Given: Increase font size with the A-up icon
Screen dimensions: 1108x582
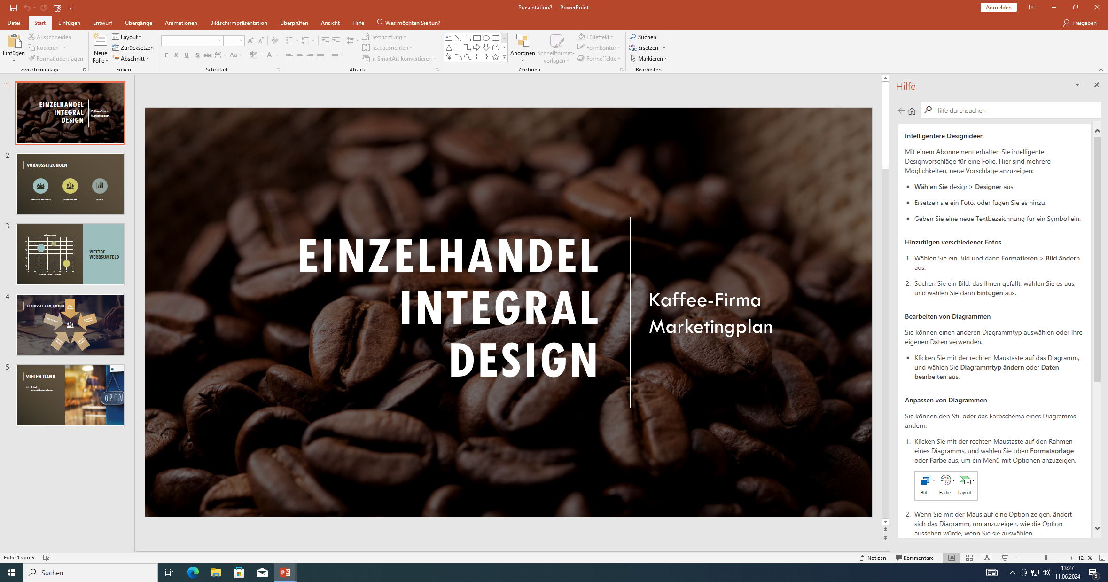Looking at the screenshot, I should (x=250, y=40).
